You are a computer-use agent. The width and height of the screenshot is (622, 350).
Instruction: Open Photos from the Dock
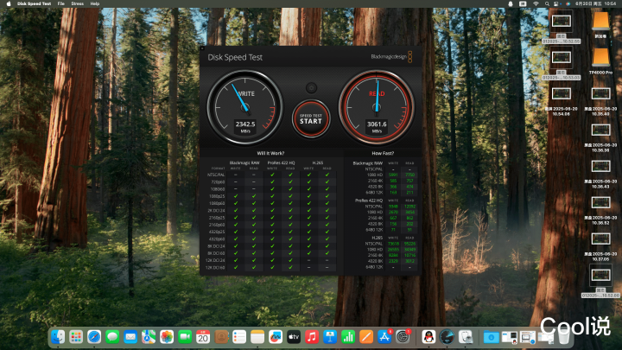click(167, 337)
